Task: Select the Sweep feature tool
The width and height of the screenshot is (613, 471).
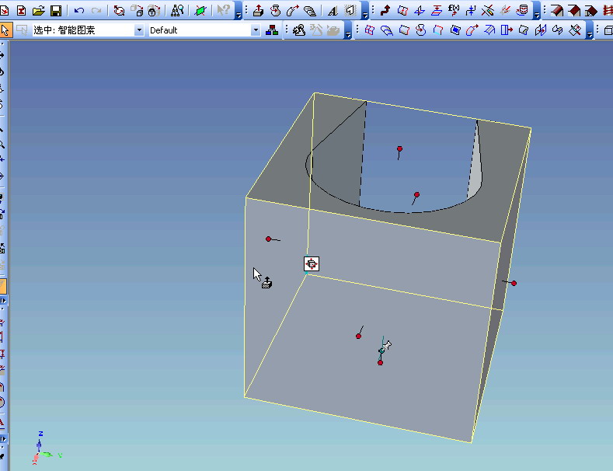Action: click(x=292, y=10)
